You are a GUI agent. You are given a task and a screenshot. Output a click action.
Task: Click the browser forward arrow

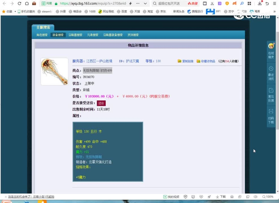pos(12,3)
